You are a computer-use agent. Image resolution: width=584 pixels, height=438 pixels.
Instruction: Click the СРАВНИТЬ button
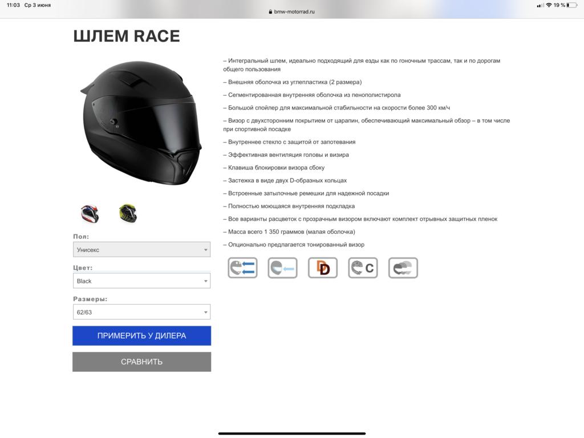[141, 362]
